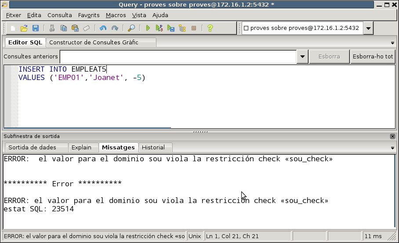Click the Paste clipboard icon

coord(75,28)
